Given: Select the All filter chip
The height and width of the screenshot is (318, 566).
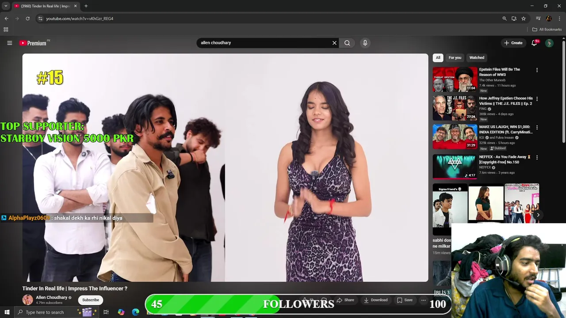Looking at the screenshot, I should point(438,57).
